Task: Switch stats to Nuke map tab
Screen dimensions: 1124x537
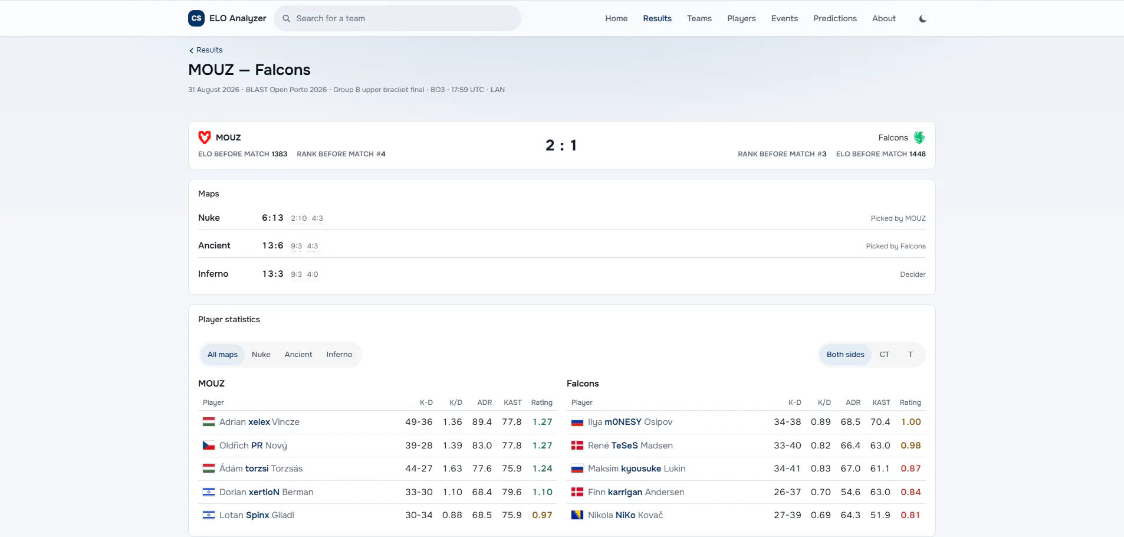Action: [x=261, y=355]
